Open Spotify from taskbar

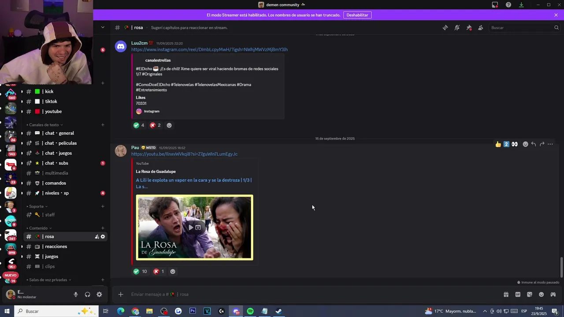(x=250, y=311)
